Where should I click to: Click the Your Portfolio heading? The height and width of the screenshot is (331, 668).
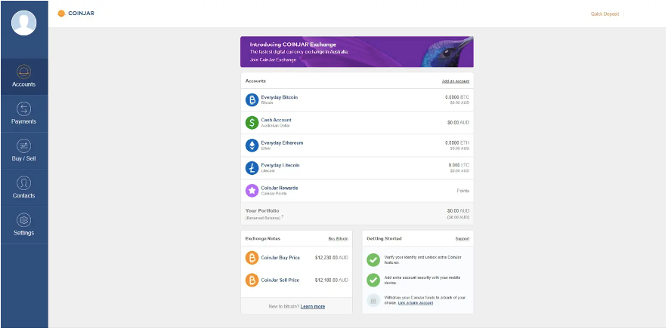point(262,211)
